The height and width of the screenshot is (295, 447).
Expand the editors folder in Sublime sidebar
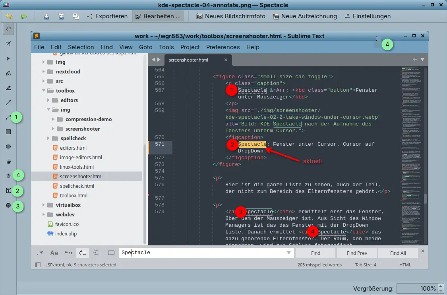pyautogui.click(x=48, y=100)
